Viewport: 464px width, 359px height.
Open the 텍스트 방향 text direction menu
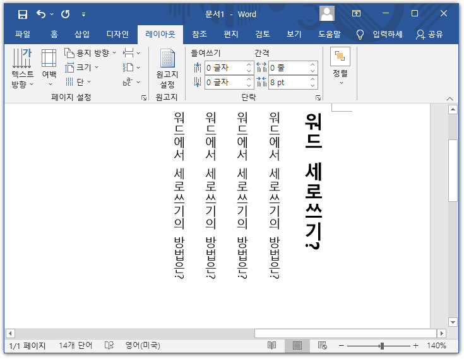point(23,68)
